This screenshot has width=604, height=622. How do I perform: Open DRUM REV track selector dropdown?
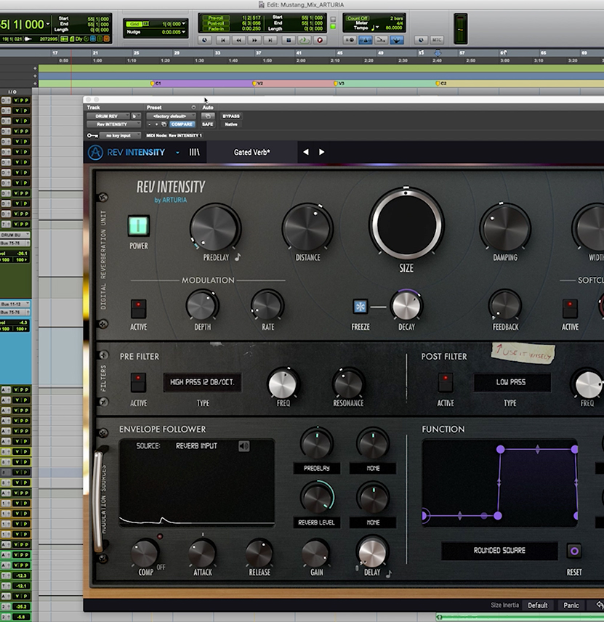108,116
